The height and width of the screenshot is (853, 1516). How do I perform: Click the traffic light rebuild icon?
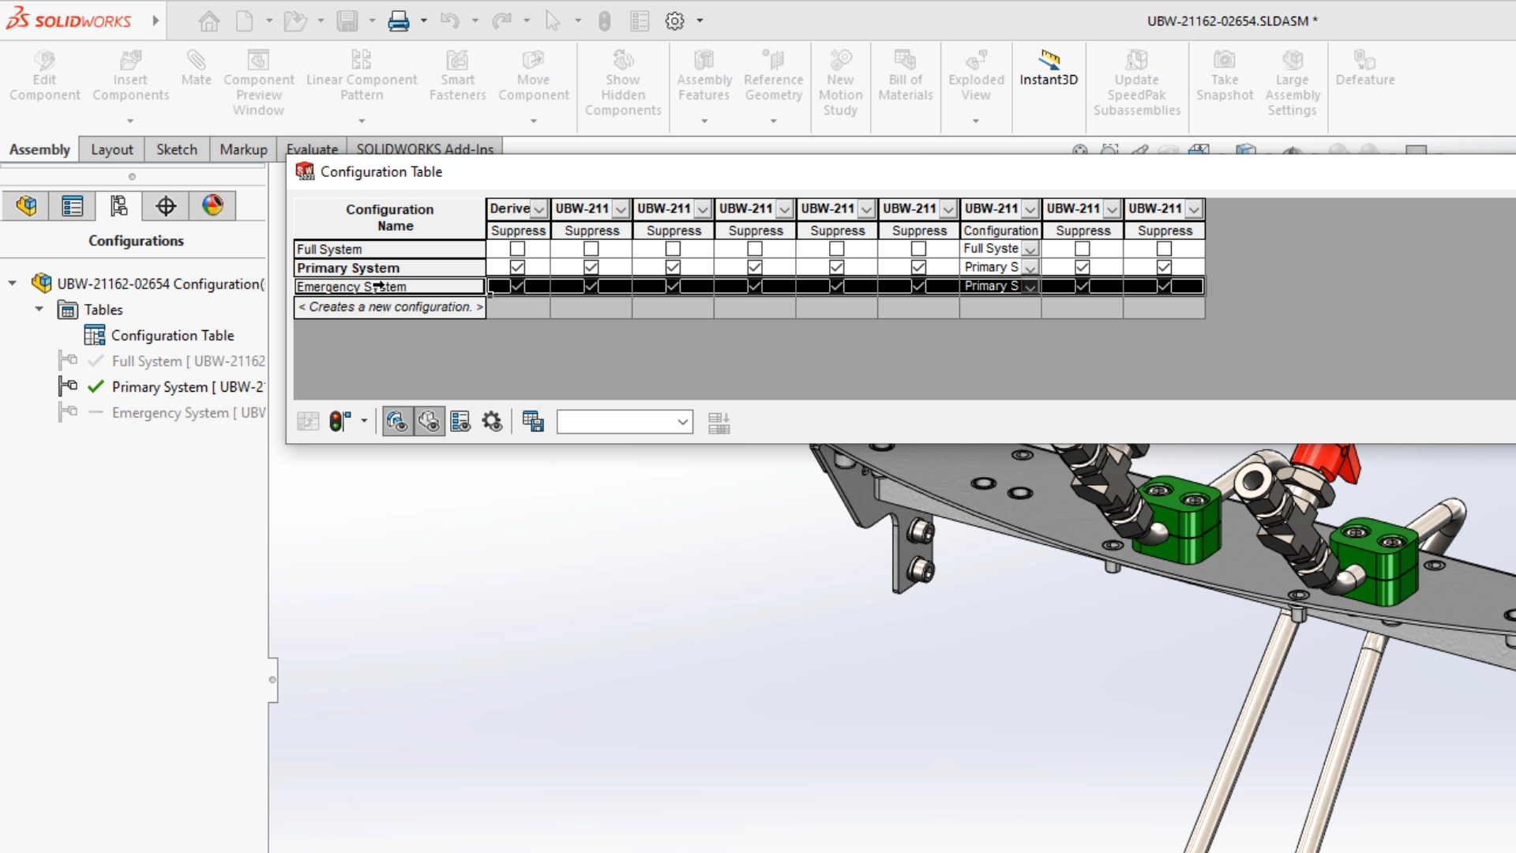(340, 422)
